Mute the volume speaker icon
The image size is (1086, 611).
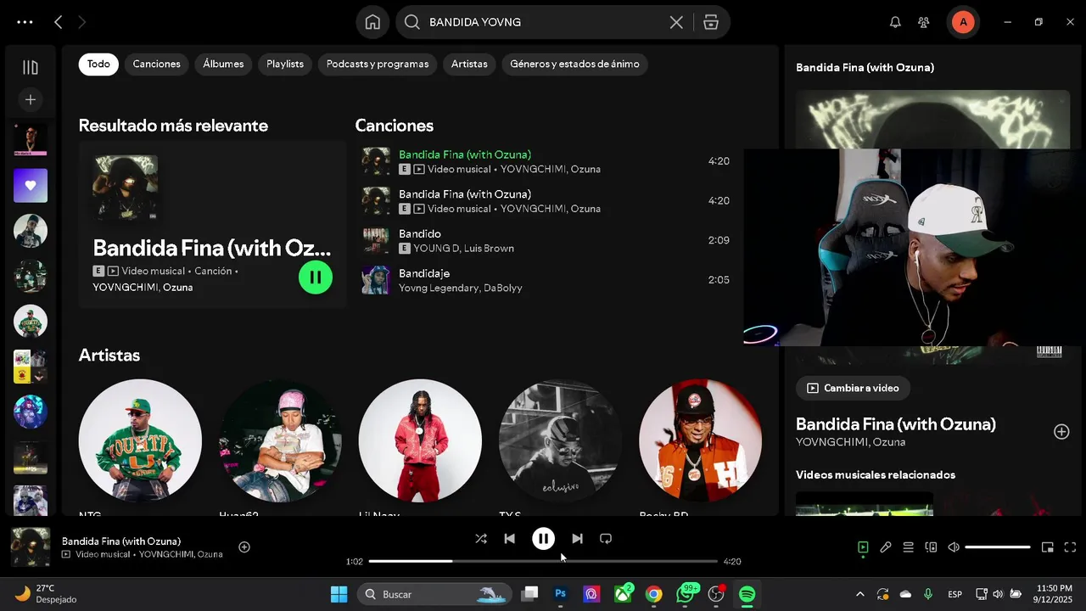[954, 547]
